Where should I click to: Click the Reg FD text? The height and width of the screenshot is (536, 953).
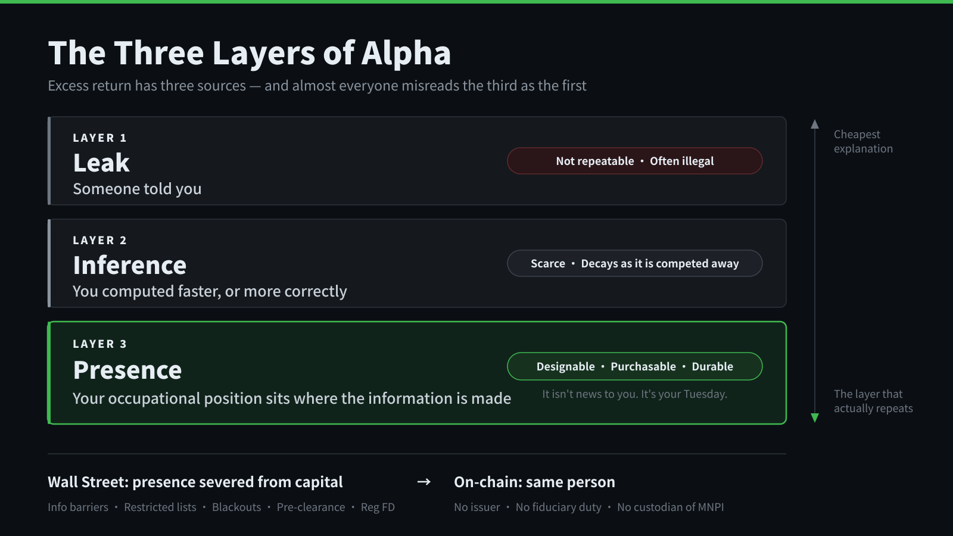[378, 507]
